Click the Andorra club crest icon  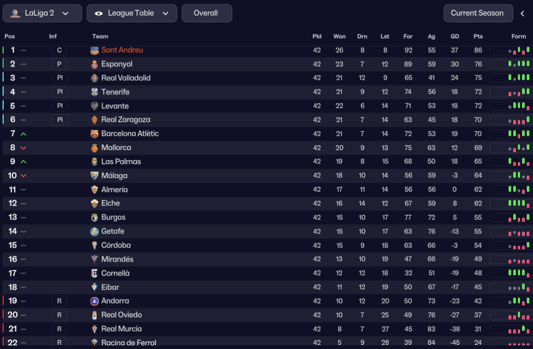94,301
